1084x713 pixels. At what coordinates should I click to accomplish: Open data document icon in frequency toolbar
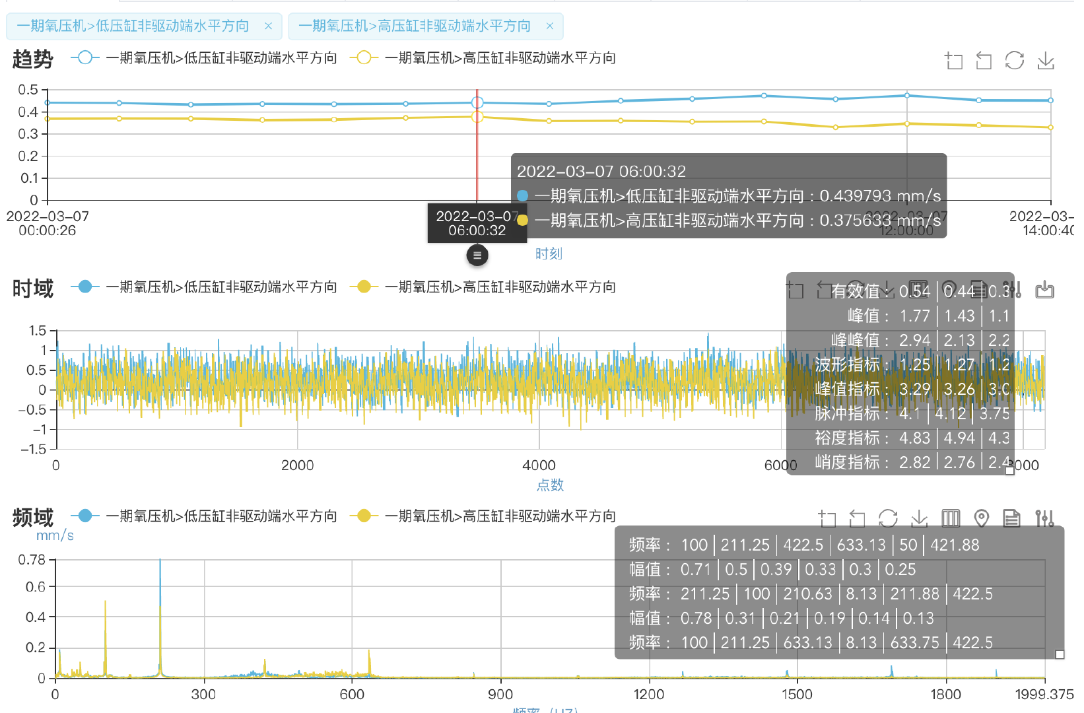[x=1011, y=518]
